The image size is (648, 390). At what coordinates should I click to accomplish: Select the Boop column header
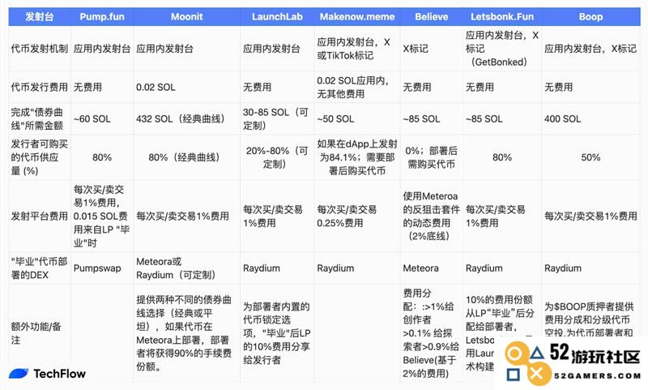(x=590, y=17)
